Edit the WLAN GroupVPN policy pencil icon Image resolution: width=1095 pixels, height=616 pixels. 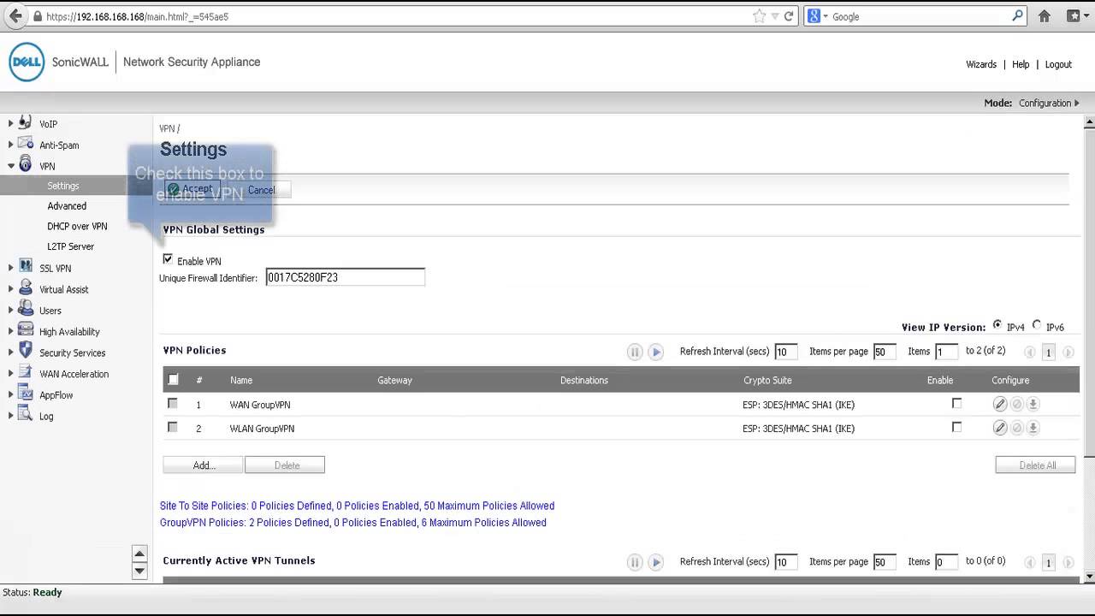click(999, 428)
